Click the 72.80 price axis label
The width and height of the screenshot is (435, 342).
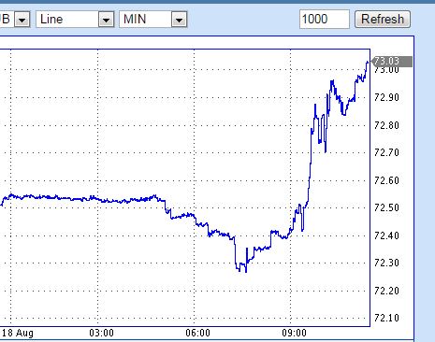point(386,125)
